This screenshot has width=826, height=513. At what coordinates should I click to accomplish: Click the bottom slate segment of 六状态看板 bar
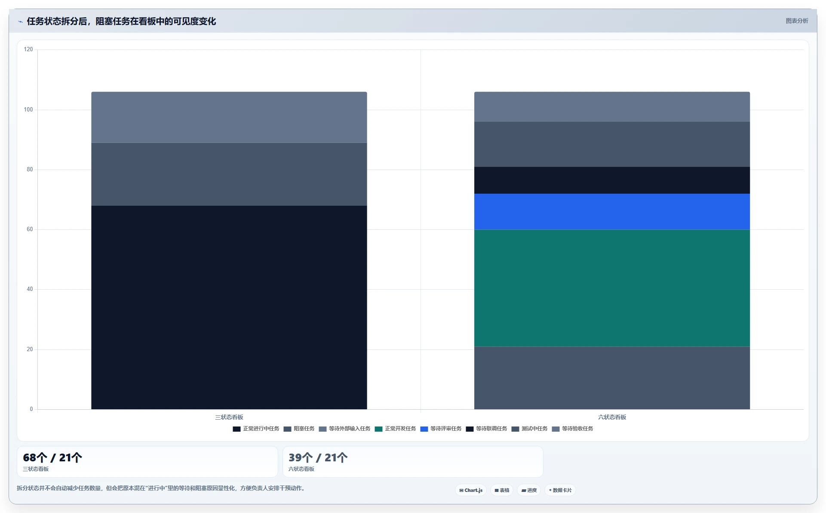tap(612, 378)
